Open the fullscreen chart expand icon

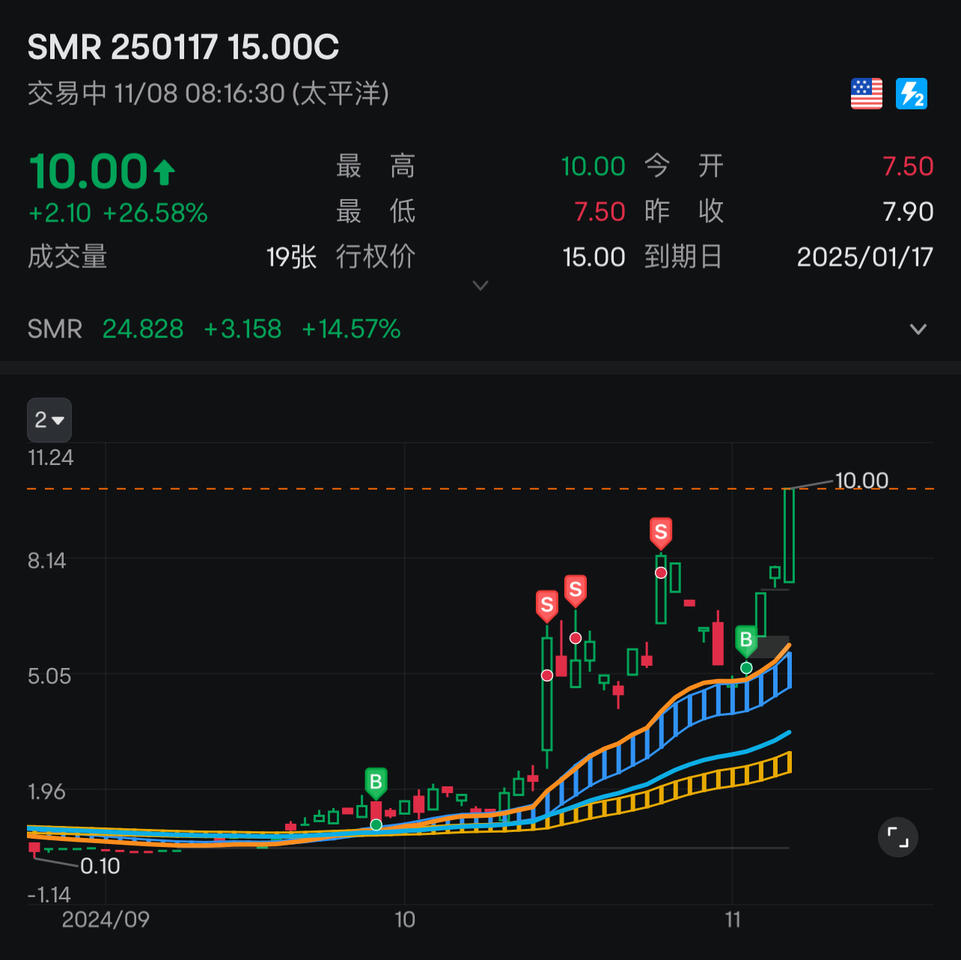897,837
